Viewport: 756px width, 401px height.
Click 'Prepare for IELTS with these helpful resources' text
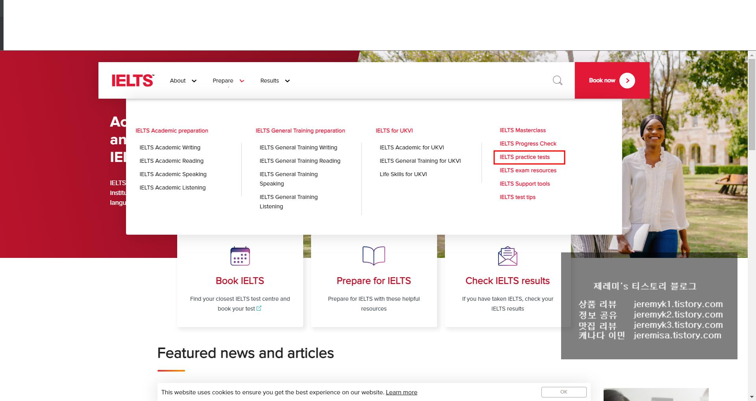(x=374, y=304)
